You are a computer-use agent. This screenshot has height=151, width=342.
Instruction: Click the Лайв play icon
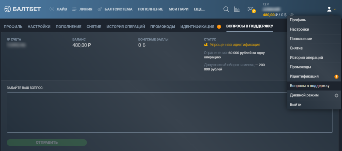(x=52, y=9)
